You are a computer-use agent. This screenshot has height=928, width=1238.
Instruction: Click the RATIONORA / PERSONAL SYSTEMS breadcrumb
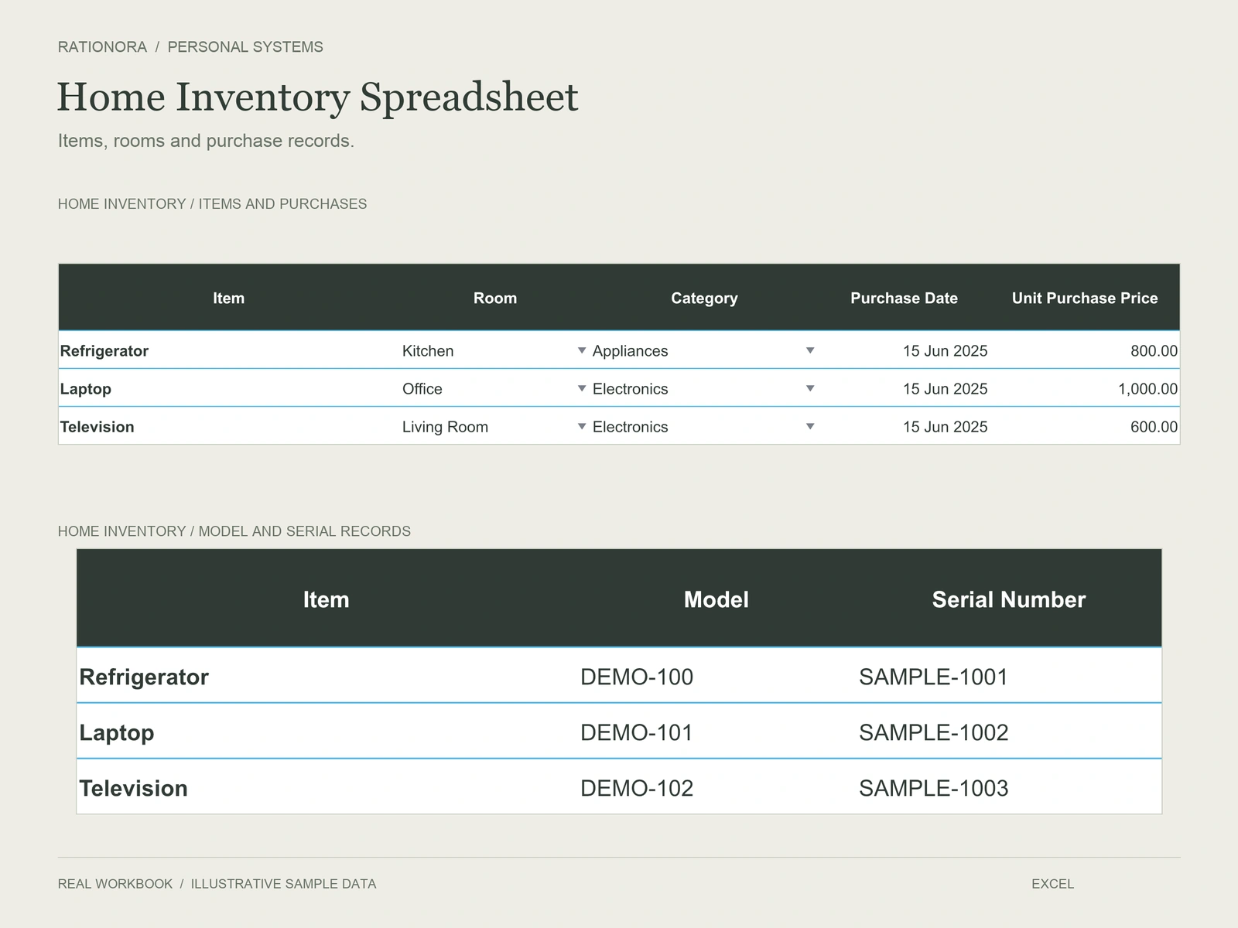coord(190,47)
